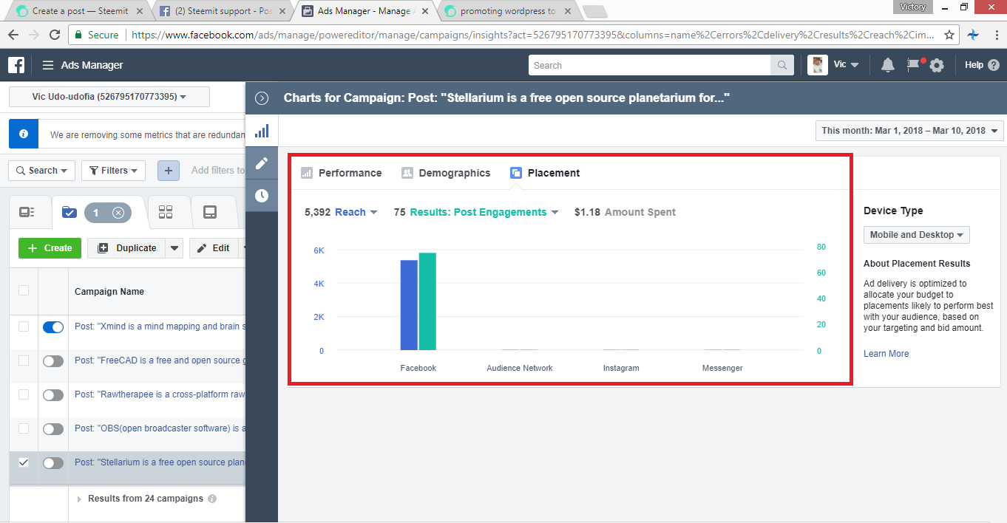
Task: Add a filter with plus button
Action: [x=168, y=171]
